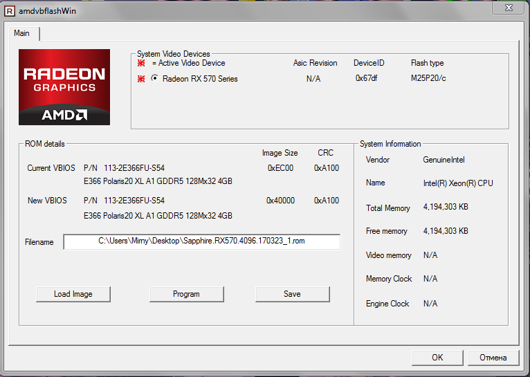Select the Radeon RX 570 Series radio button
Screen dimensions: 530x377
coord(154,78)
